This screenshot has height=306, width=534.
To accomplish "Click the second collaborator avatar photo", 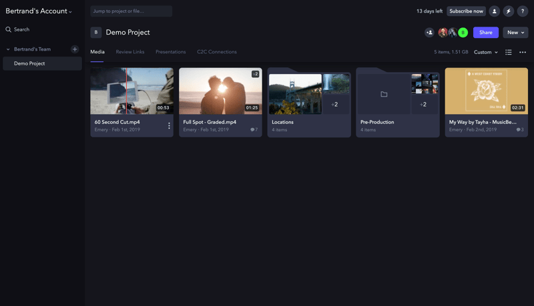I will (453, 33).
